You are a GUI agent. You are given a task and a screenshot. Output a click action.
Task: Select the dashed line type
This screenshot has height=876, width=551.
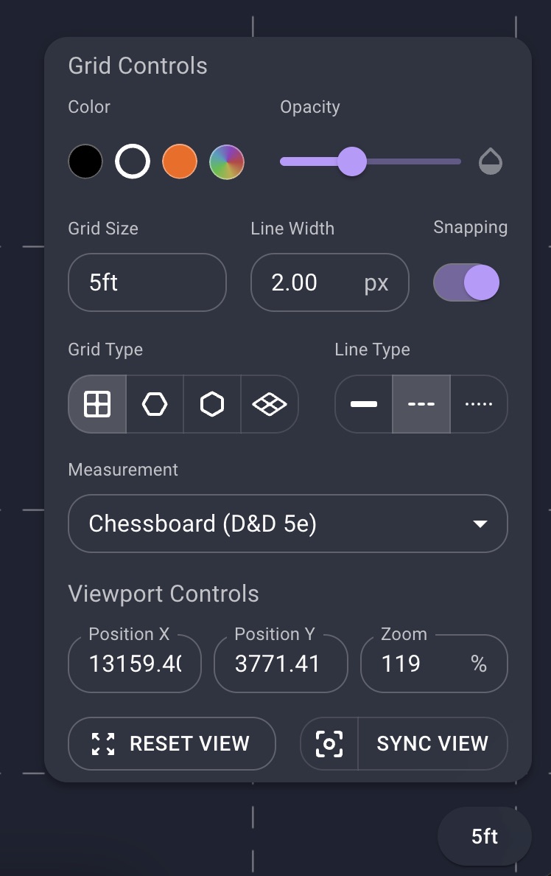[x=421, y=404]
